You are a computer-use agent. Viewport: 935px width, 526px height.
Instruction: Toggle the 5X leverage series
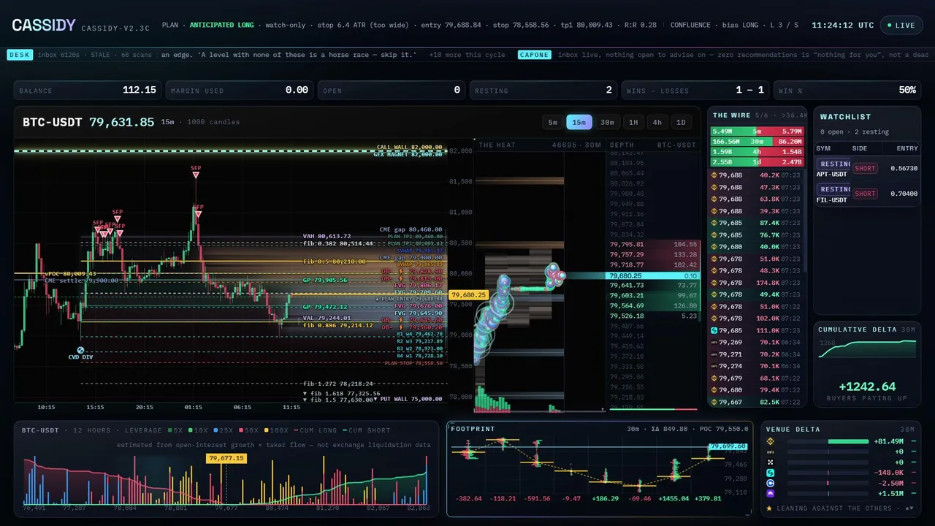[175, 430]
